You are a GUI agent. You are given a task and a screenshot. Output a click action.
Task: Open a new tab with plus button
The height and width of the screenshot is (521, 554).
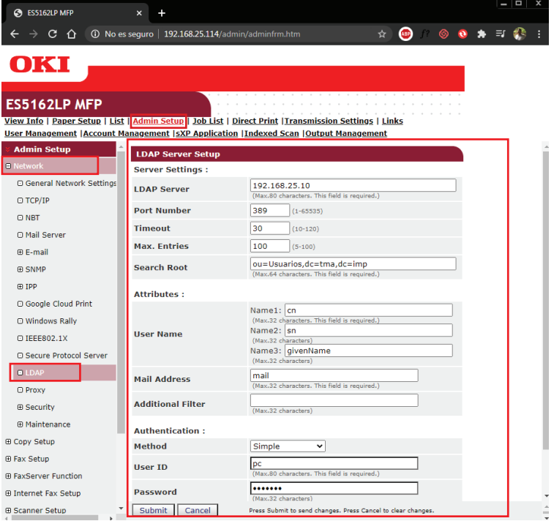162,13
